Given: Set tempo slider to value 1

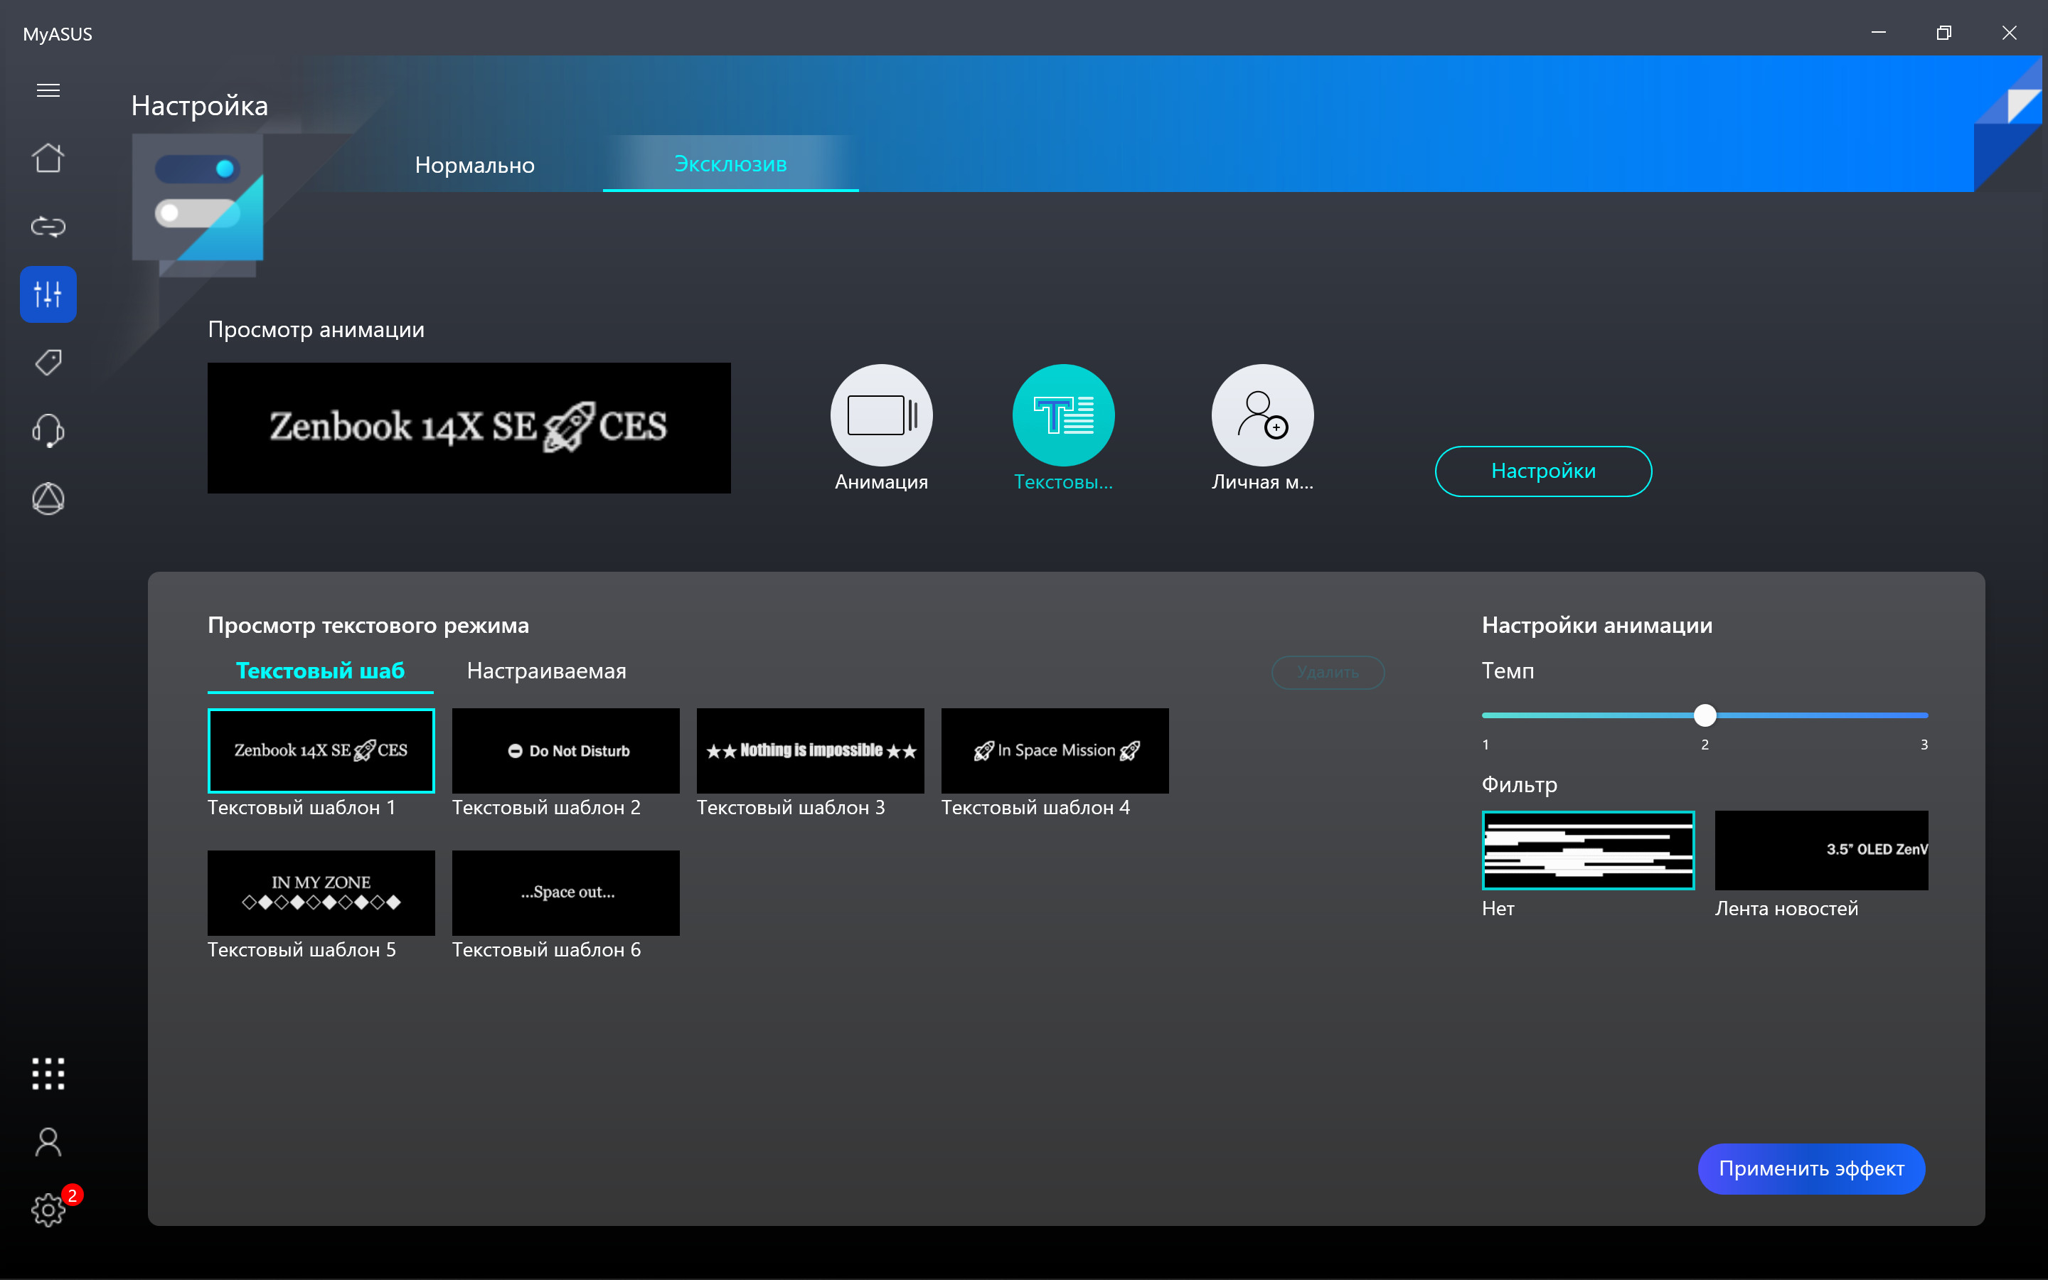Looking at the screenshot, I should coord(1486,715).
